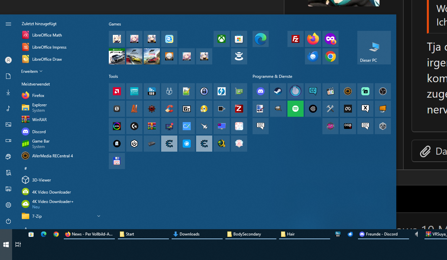Open the Music folder sidebar icon
The width and height of the screenshot is (447, 260).
(x=8, y=108)
